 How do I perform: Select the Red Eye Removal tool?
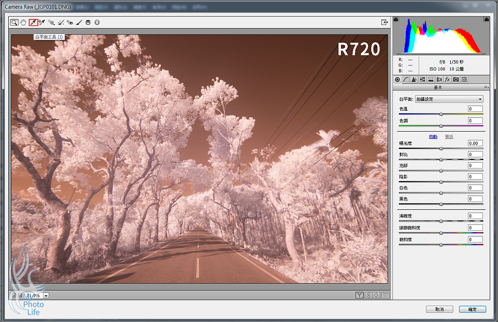pos(70,22)
